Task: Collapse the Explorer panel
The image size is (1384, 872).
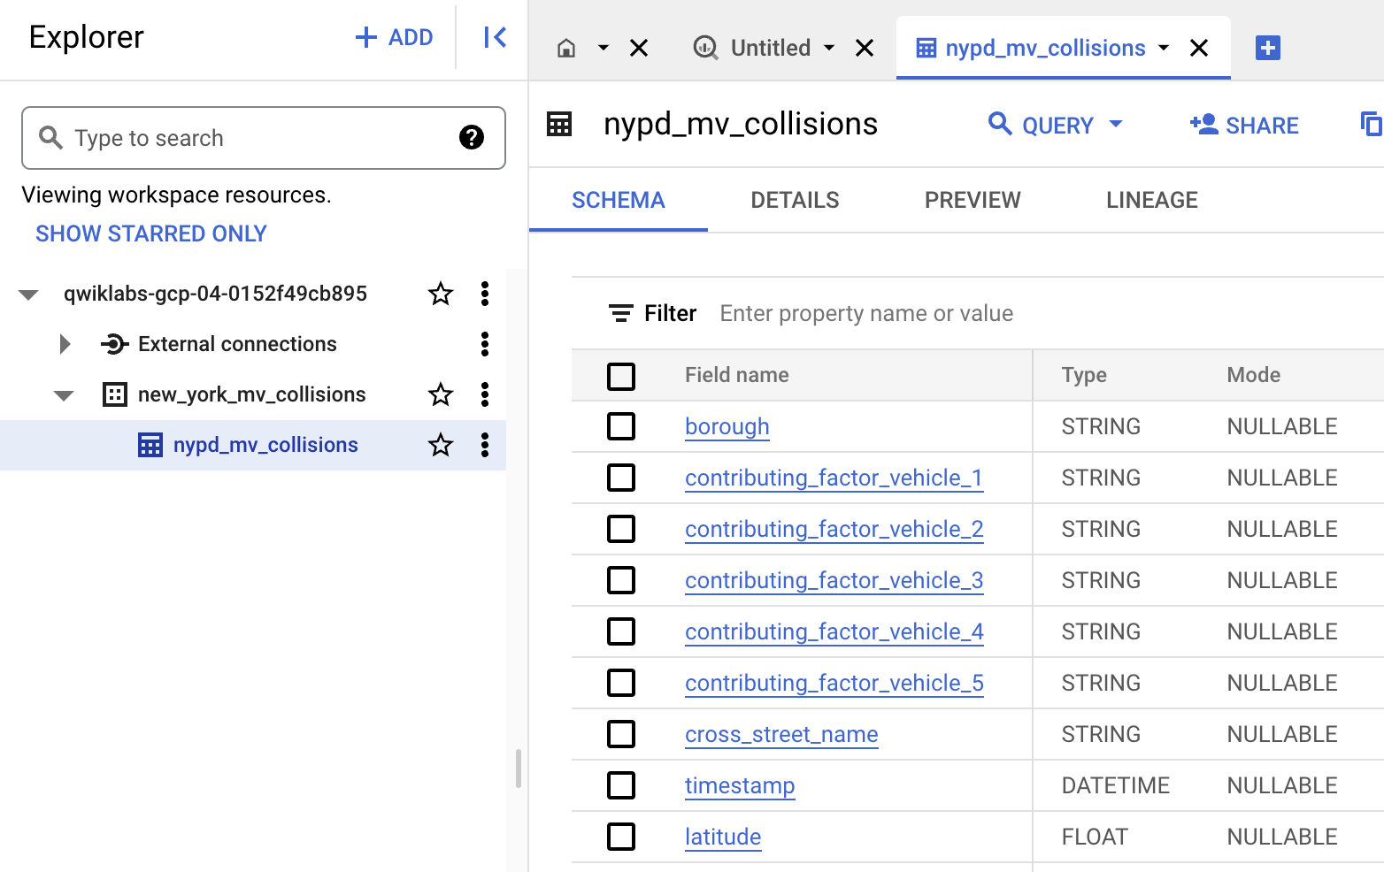Action: (x=494, y=37)
